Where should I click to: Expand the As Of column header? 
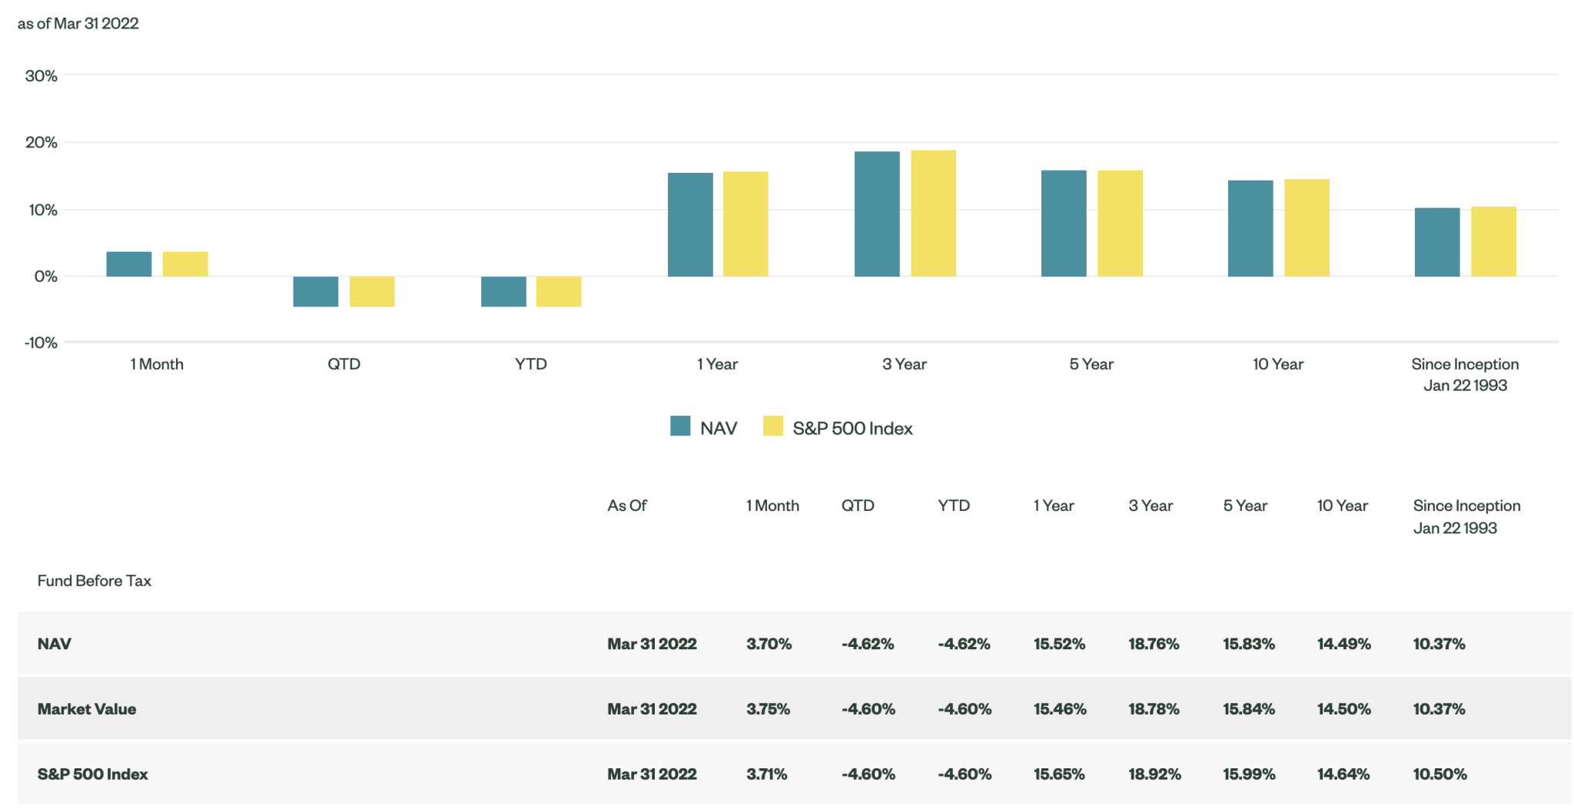tap(627, 506)
